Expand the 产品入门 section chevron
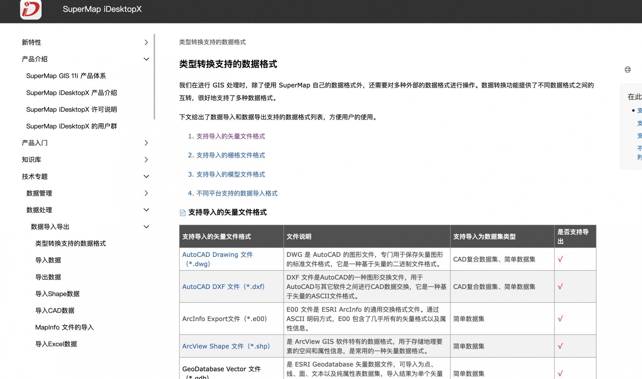The height and width of the screenshot is (379, 642). click(146, 143)
